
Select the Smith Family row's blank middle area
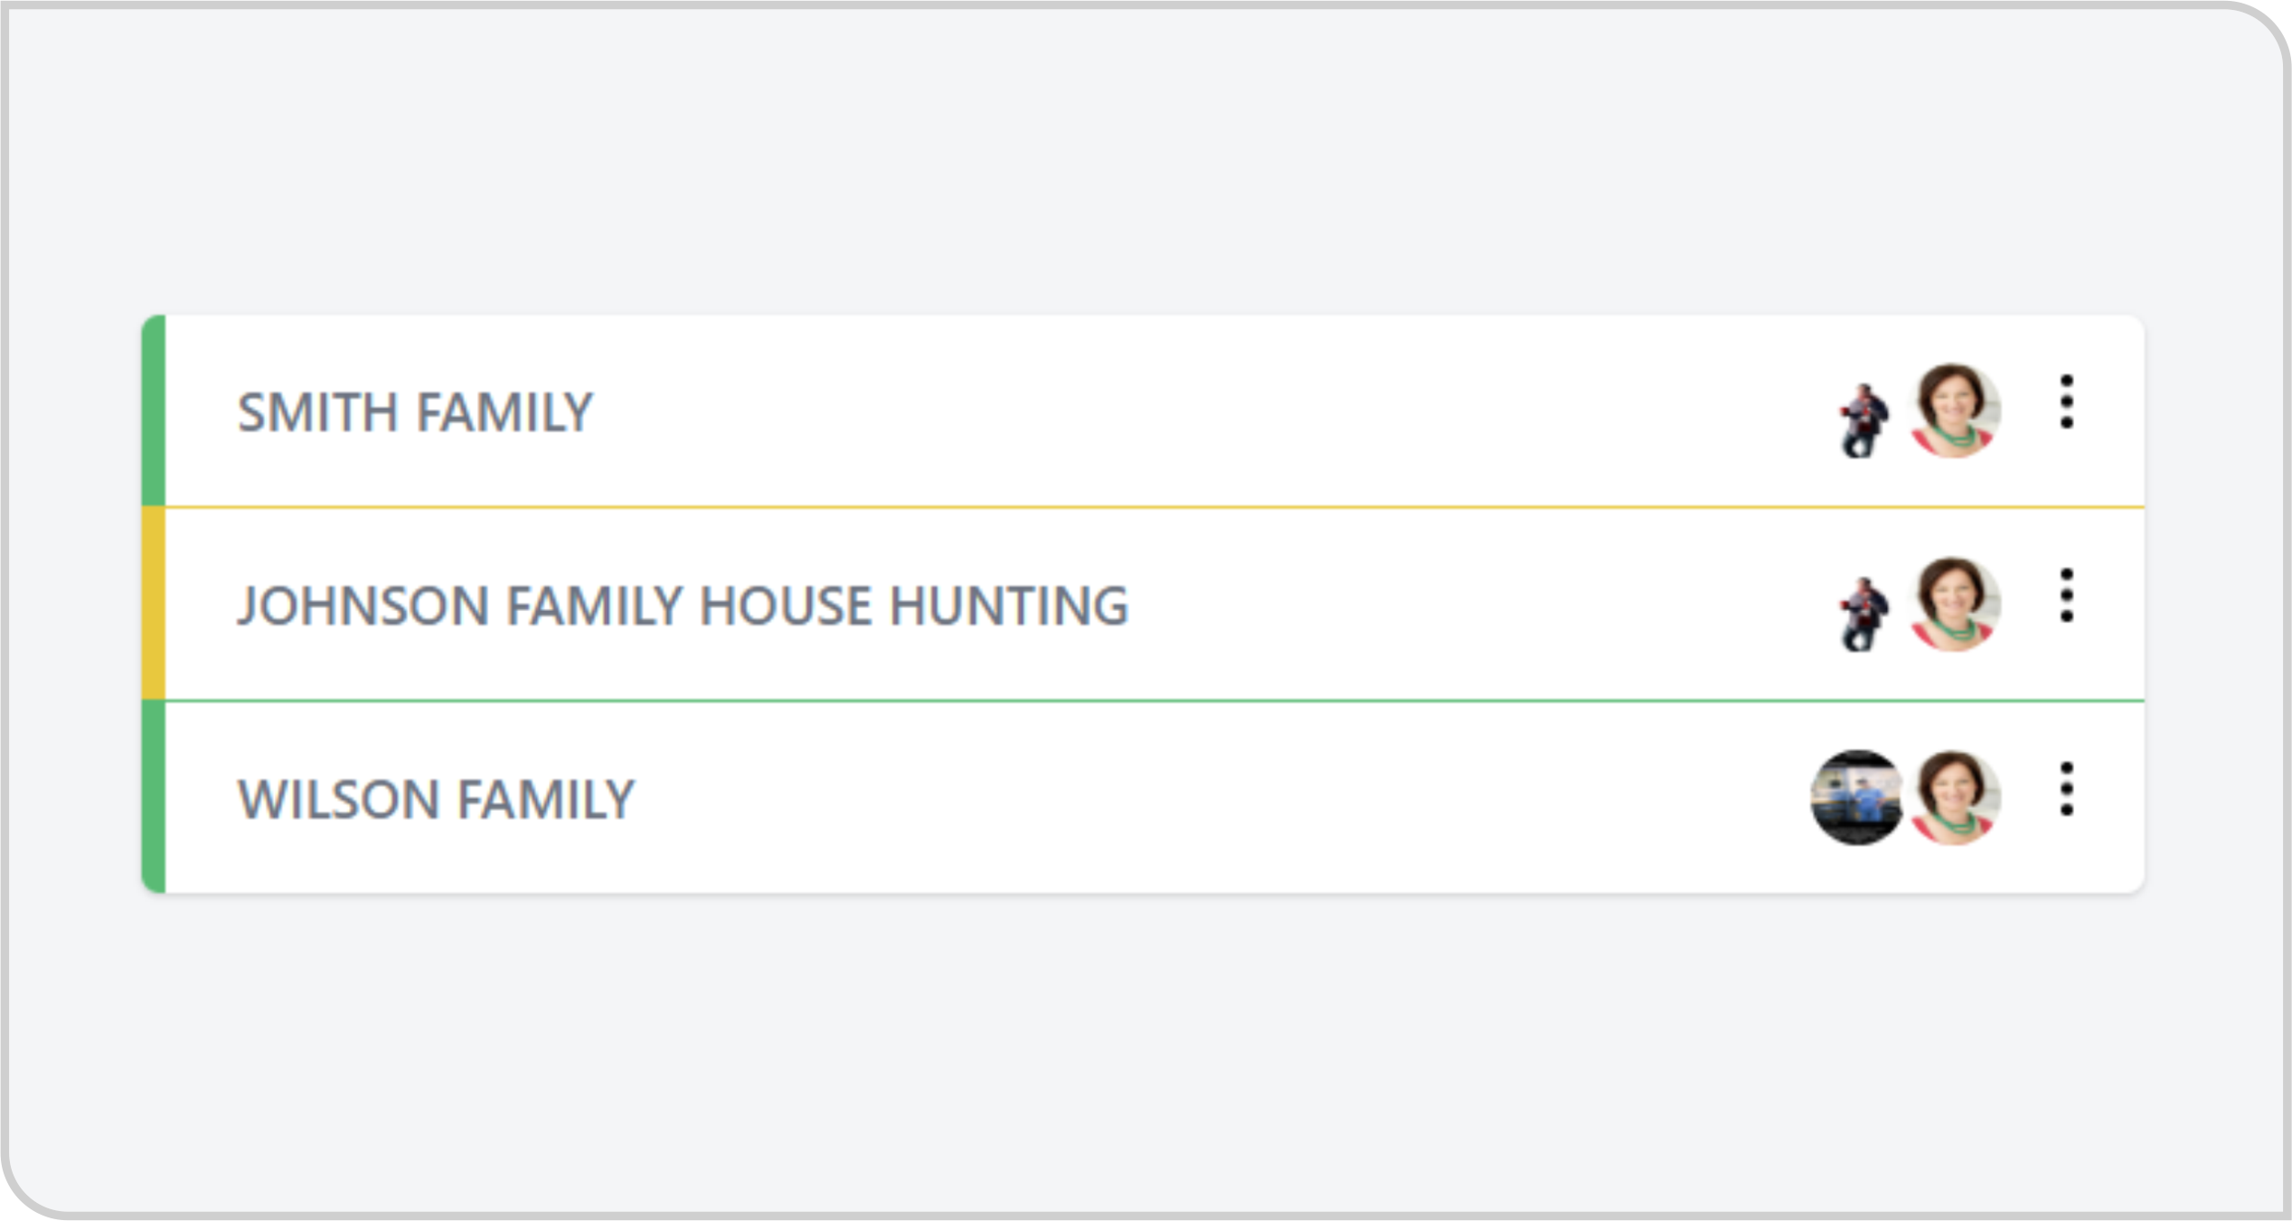point(1175,410)
